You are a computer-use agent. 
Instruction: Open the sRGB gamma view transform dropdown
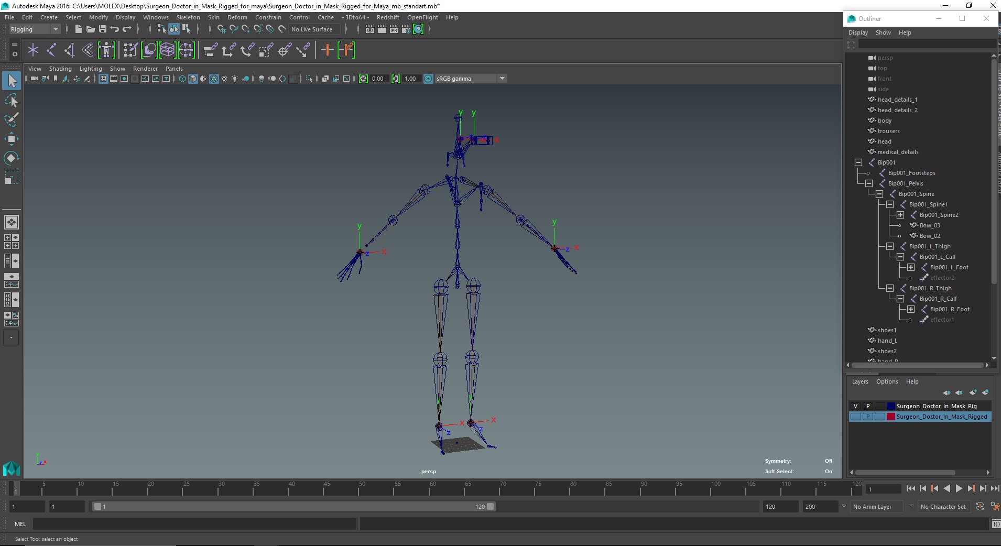click(502, 79)
